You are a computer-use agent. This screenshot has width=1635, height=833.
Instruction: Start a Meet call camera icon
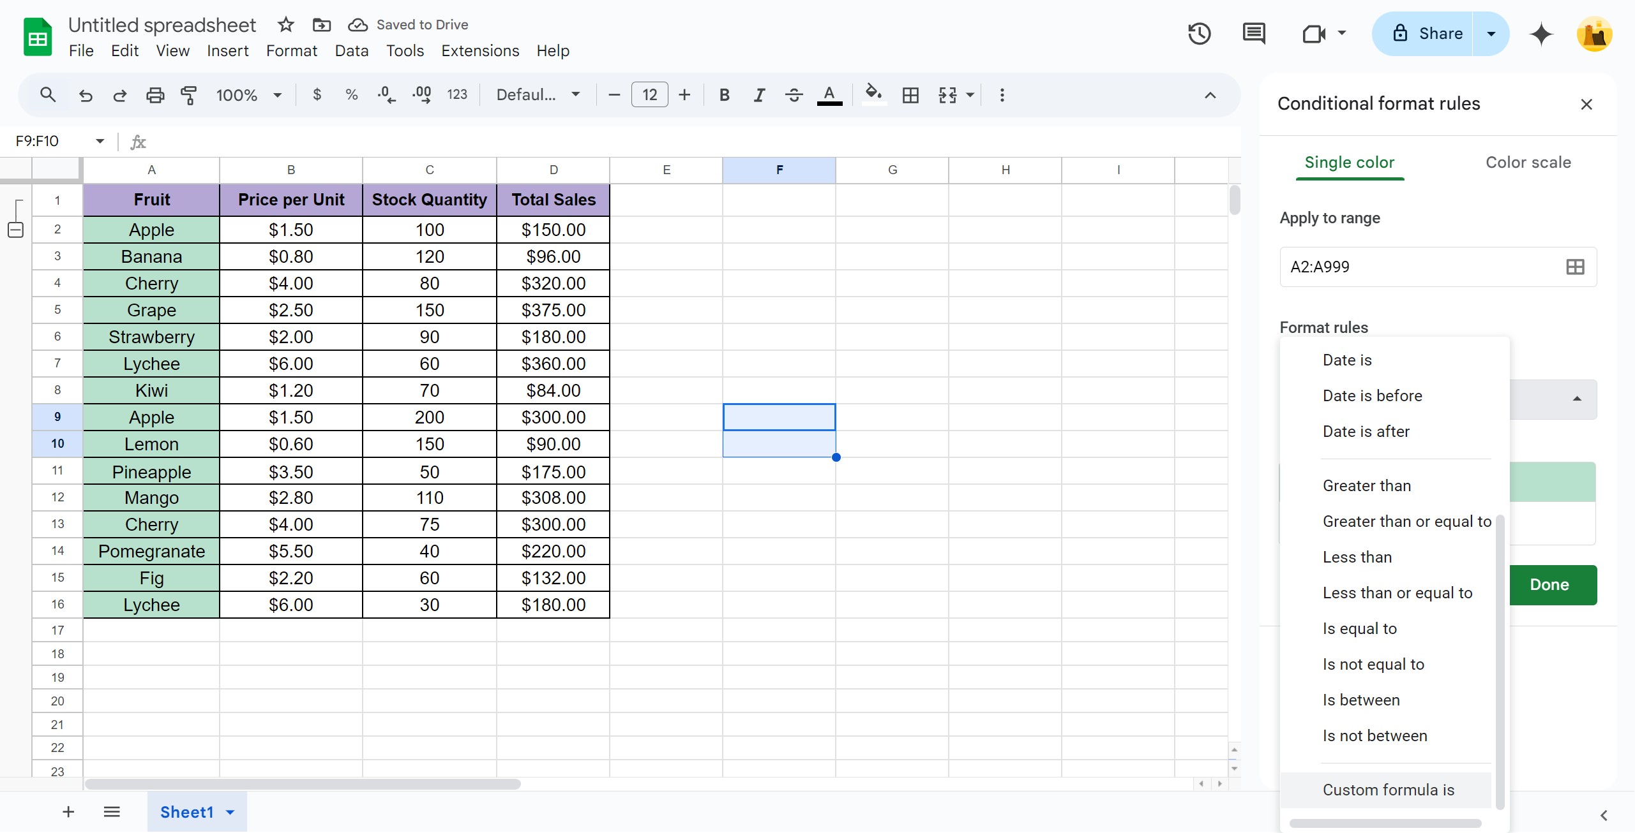[x=1314, y=34]
